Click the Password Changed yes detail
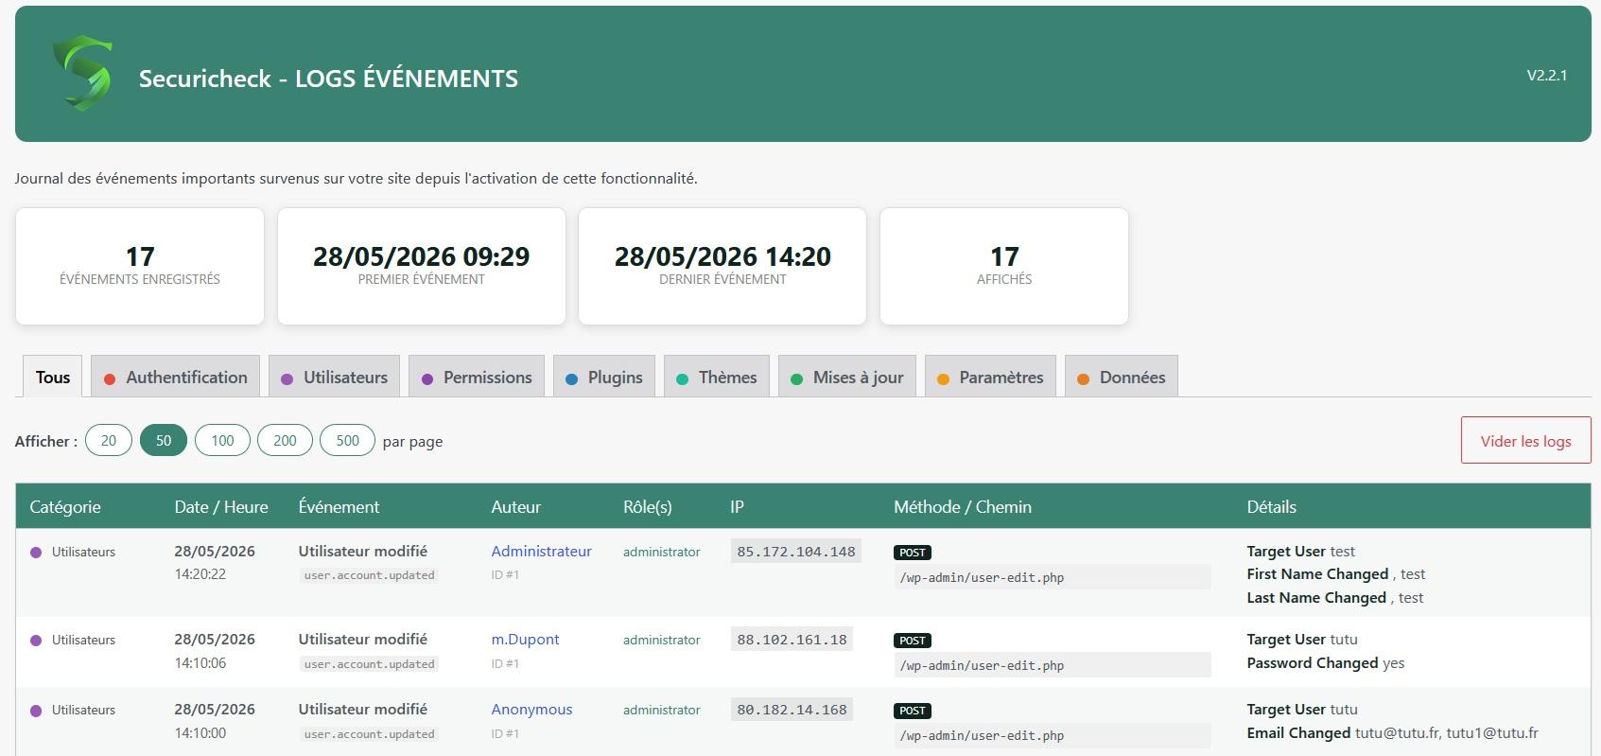The width and height of the screenshot is (1601, 756). pos(1326,663)
